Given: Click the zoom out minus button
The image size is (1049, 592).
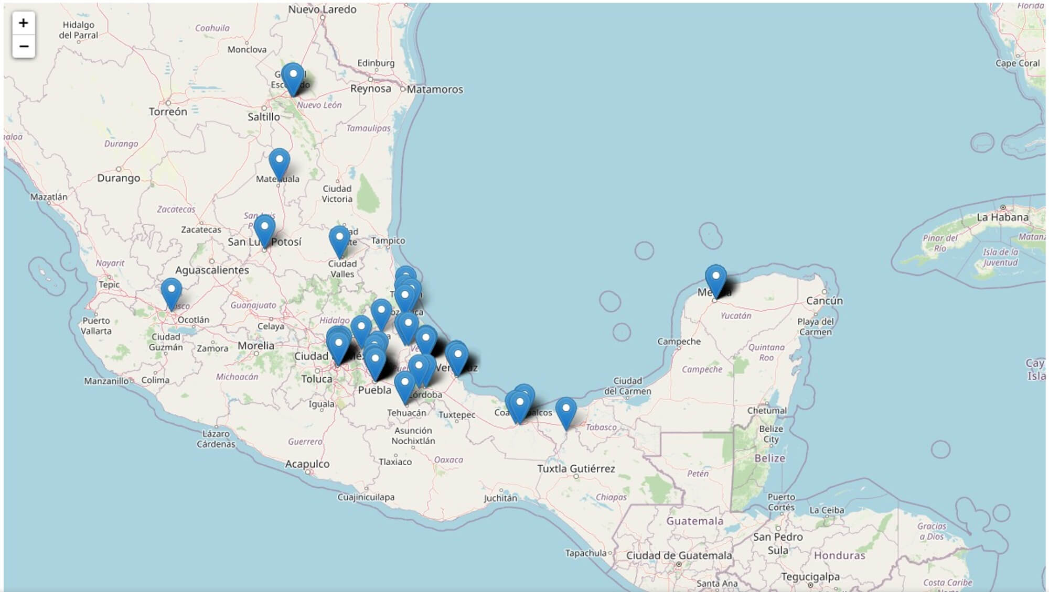Looking at the screenshot, I should pyautogui.click(x=24, y=47).
